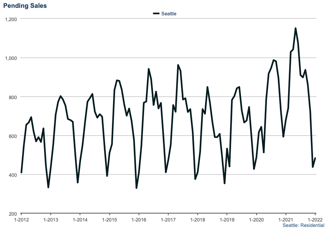Click the 1-2017 x-axis tick label
Image resolution: width=325 pixels, height=230 pixels.
tap(168, 220)
